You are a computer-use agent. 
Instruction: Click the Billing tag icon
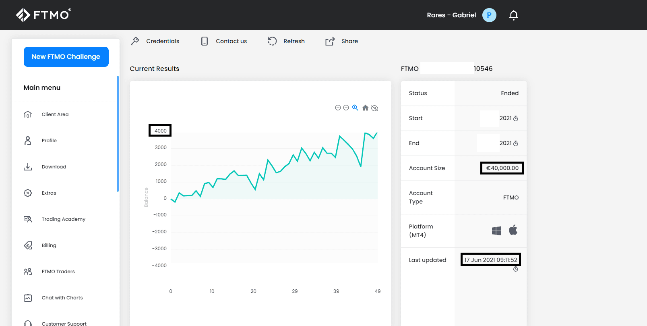click(x=28, y=245)
